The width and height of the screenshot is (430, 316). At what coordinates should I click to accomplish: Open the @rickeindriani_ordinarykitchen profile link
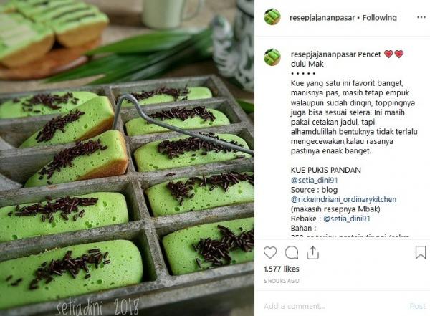343,199
